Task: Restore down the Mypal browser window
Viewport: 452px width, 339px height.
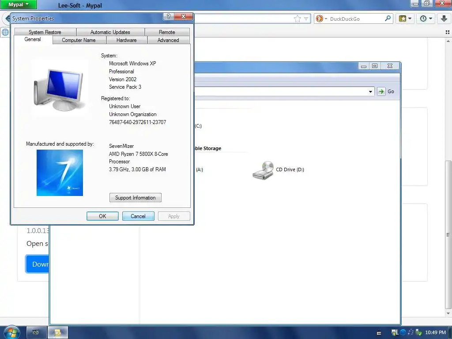Action: tap(427, 3)
